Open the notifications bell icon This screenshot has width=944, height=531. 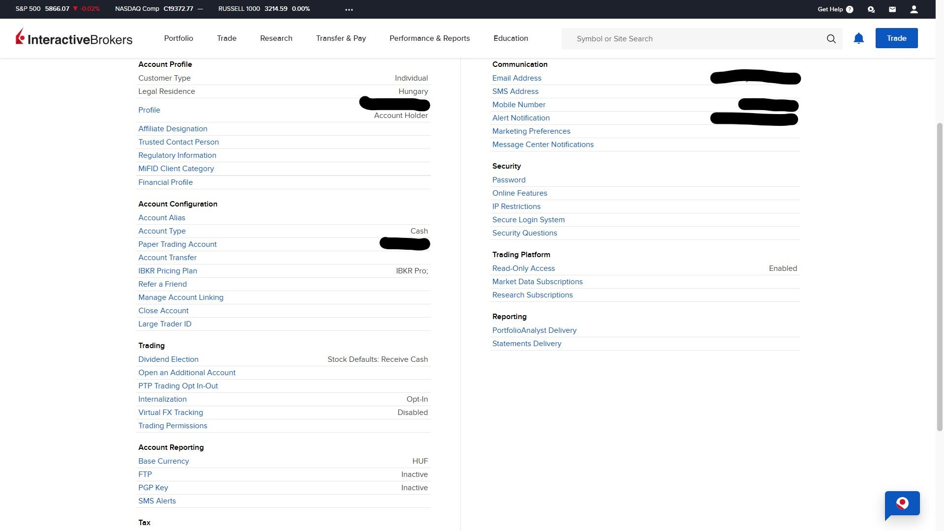coord(858,38)
